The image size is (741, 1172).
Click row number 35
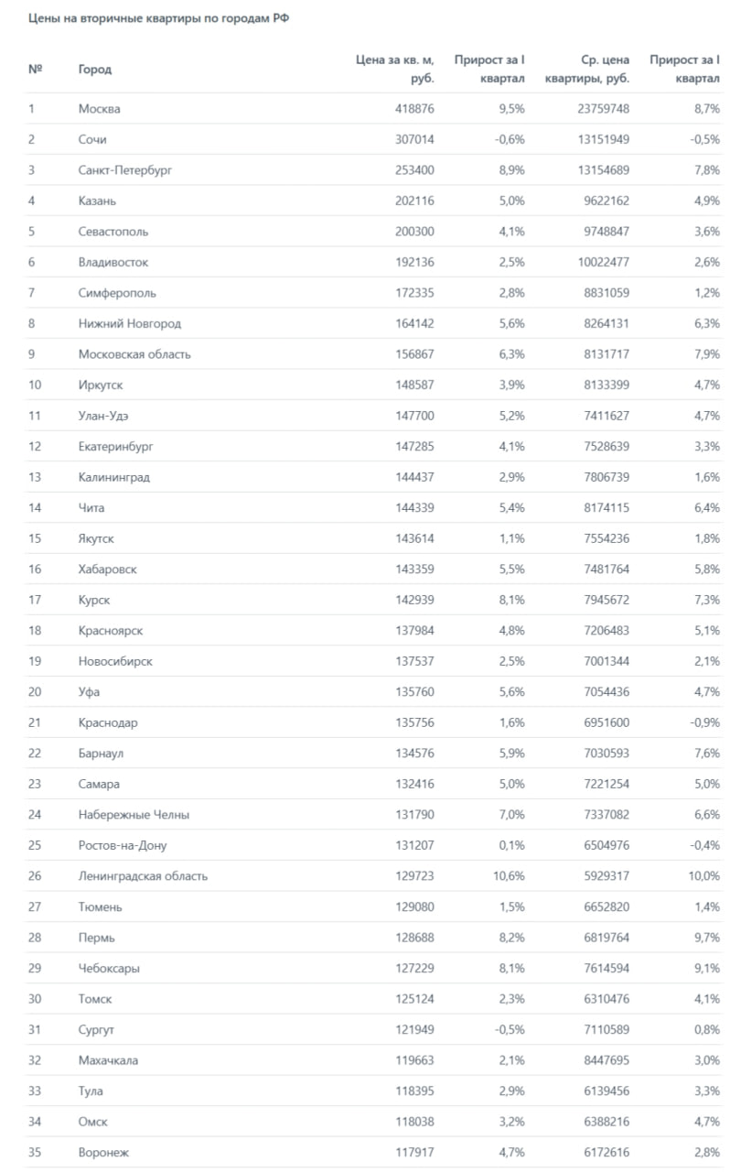[x=36, y=1152]
